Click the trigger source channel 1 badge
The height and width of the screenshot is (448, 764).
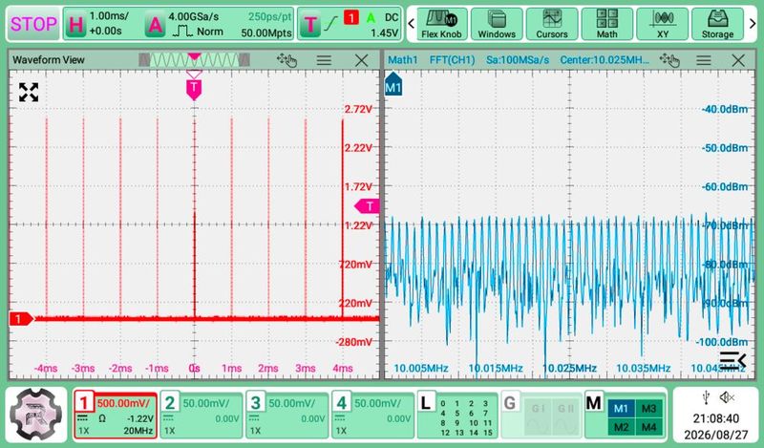pos(350,18)
